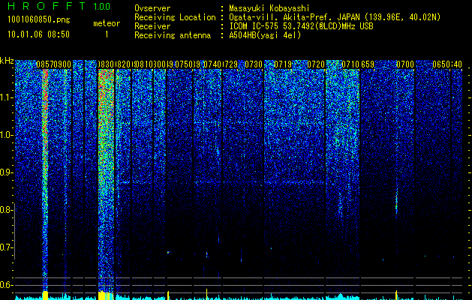This screenshot has width=472, height=300.
Task: Click the "659" time marker
Action: click(368, 64)
